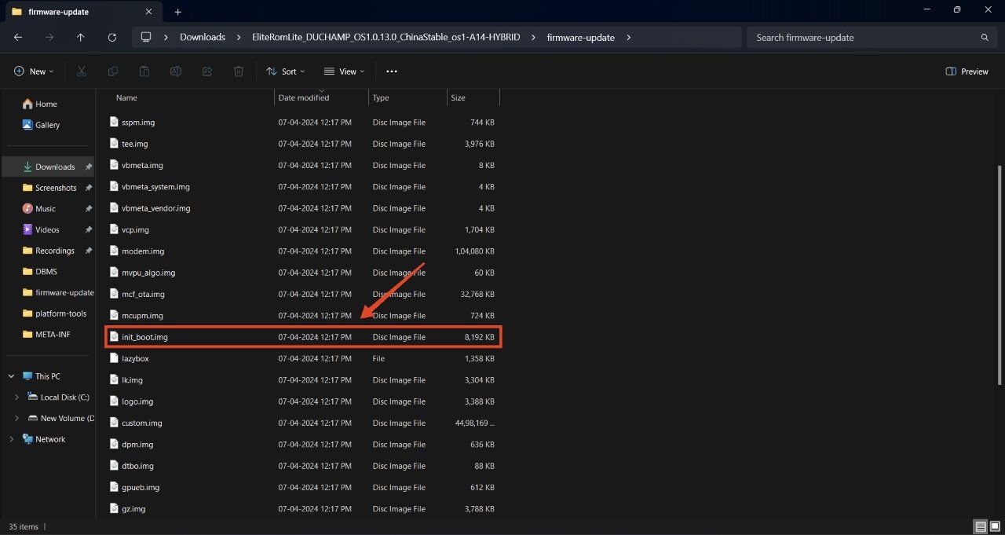The width and height of the screenshot is (1005, 535).
Task: Click the Paste clipboard icon
Action: click(144, 71)
